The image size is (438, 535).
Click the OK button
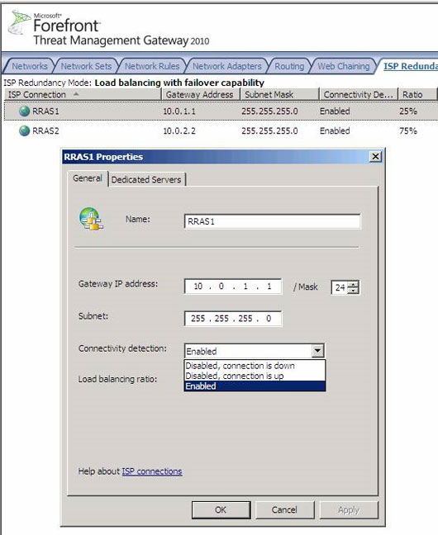point(221,509)
